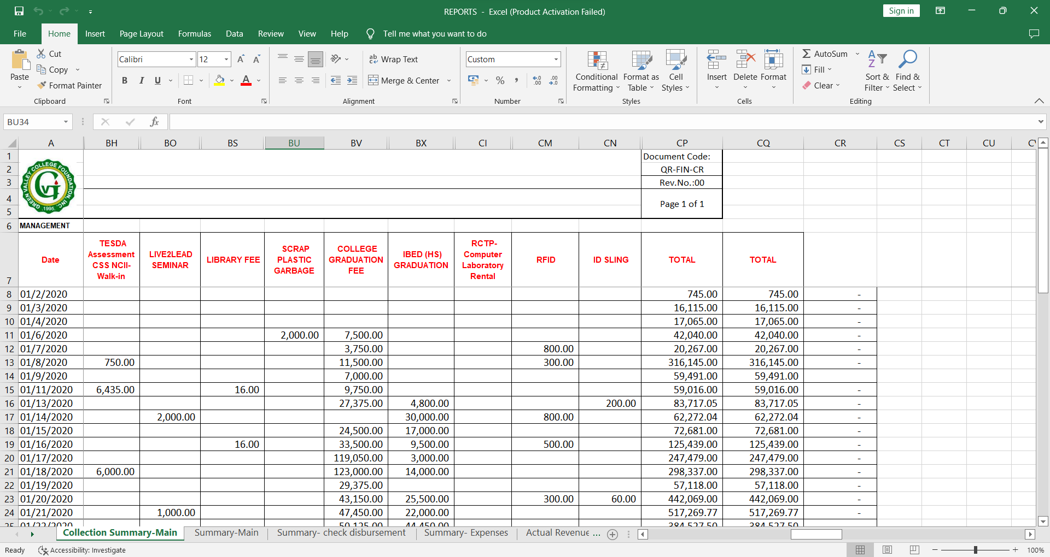Open the Conditional Formatting icon
Image resolution: width=1050 pixels, height=557 pixels.
coord(597,60)
